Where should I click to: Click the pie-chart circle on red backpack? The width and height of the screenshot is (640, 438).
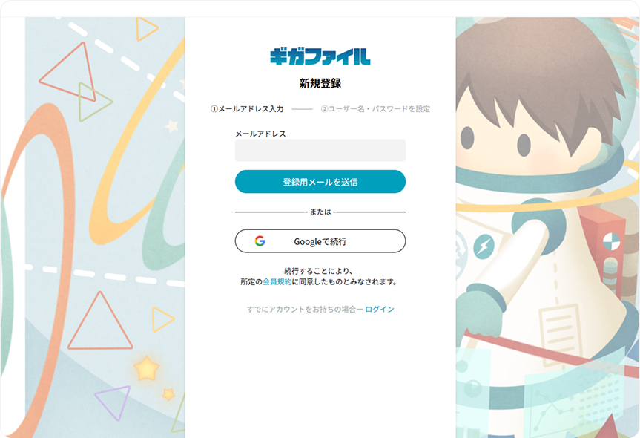tap(611, 241)
